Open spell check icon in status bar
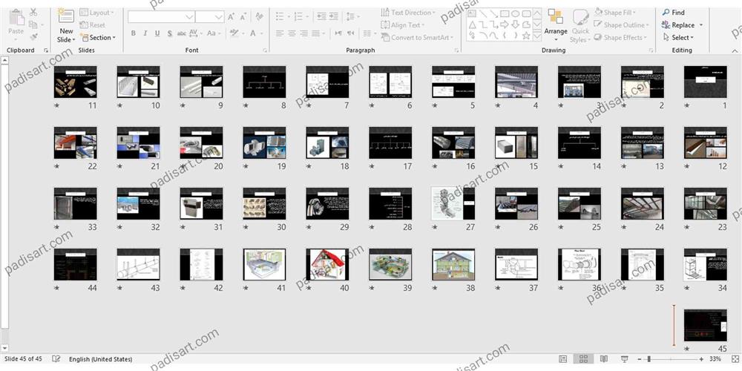Image resolution: width=742 pixels, height=371 pixels. [56, 359]
